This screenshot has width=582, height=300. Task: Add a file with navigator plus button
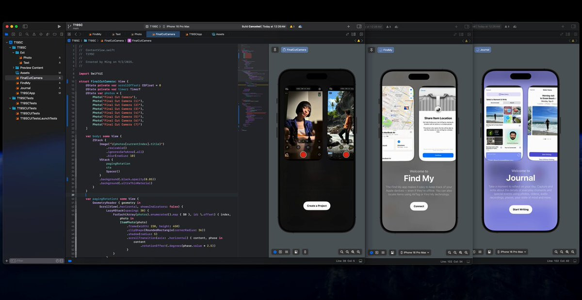point(6,261)
